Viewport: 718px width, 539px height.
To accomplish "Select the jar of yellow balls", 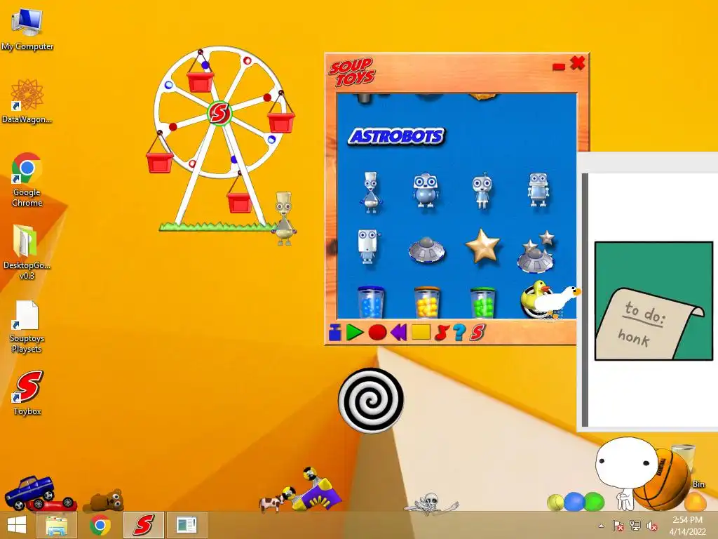I will pyautogui.click(x=427, y=302).
